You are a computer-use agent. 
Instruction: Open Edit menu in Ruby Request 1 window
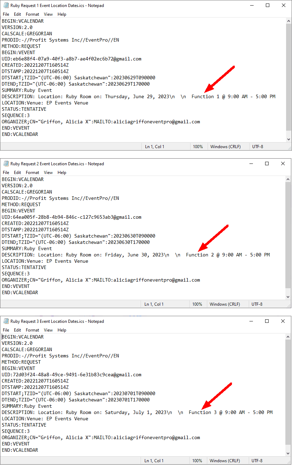click(x=17, y=14)
